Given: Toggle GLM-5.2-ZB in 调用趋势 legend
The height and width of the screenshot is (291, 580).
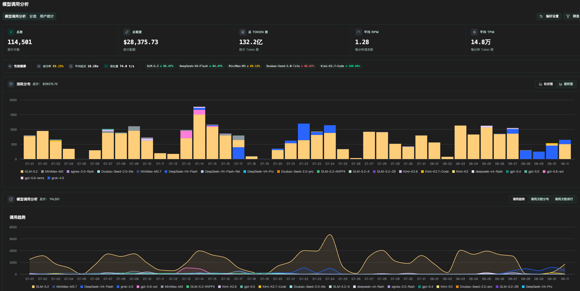Looking at the screenshot, I should (x=507, y=287).
